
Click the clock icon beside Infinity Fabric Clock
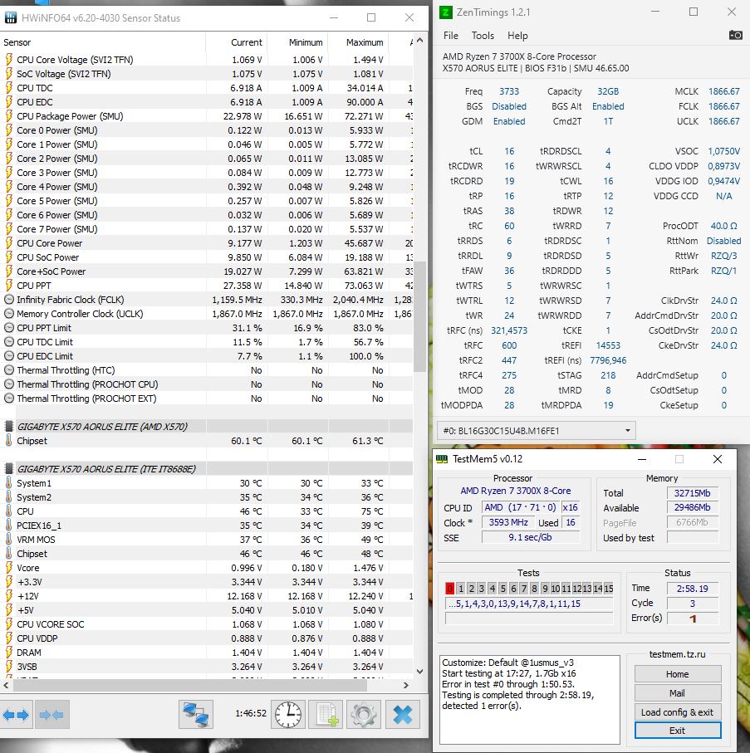point(8,300)
